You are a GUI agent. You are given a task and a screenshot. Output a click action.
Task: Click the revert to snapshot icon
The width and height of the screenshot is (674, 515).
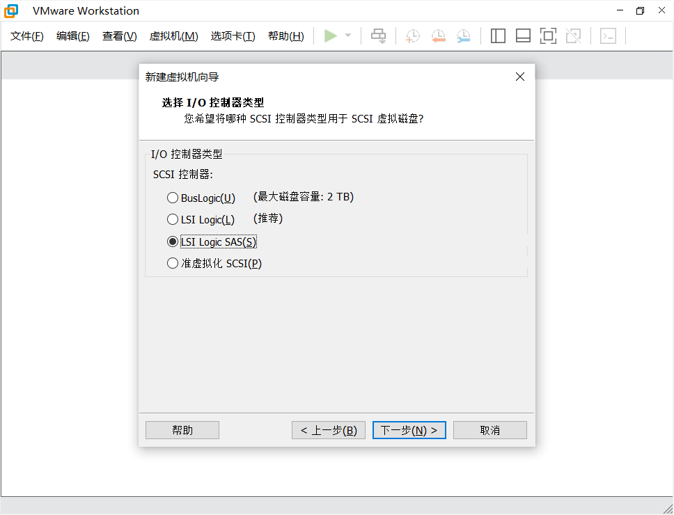point(438,35)
